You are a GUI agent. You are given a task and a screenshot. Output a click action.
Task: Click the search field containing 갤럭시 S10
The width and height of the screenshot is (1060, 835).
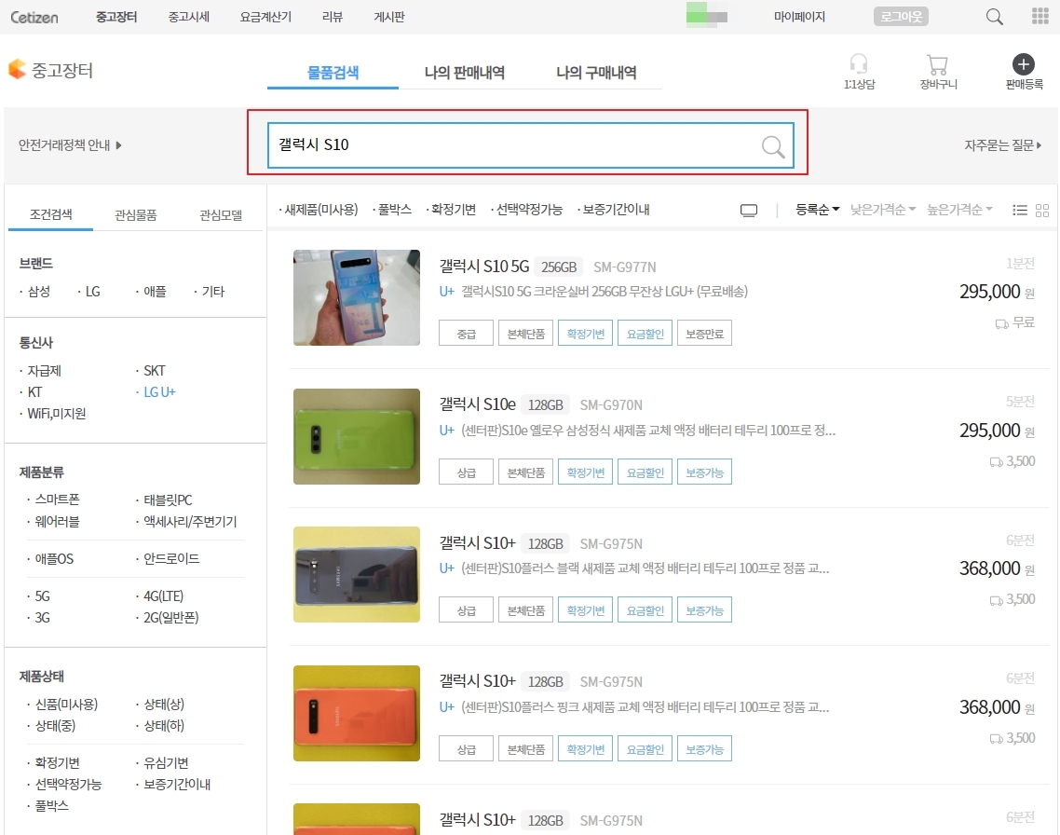point(531,145)
